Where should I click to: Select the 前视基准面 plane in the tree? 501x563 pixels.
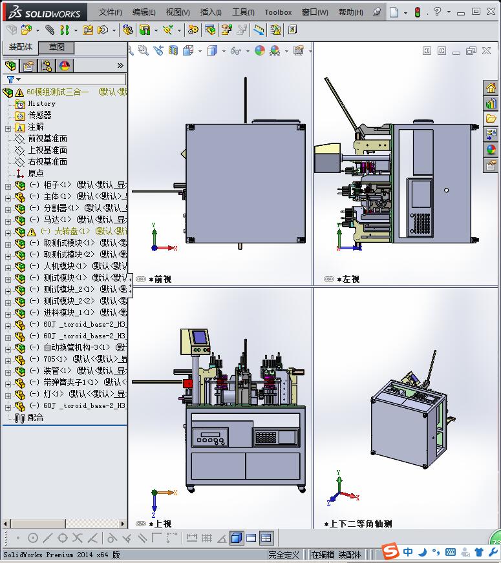[x=47, y=139]
